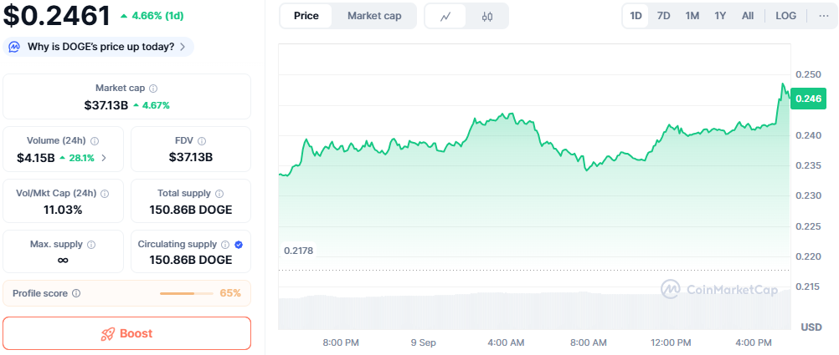Expand Volume (24h) details chevron
The width and height of the screenshot is (839, 355).
[x=104, y=157]
